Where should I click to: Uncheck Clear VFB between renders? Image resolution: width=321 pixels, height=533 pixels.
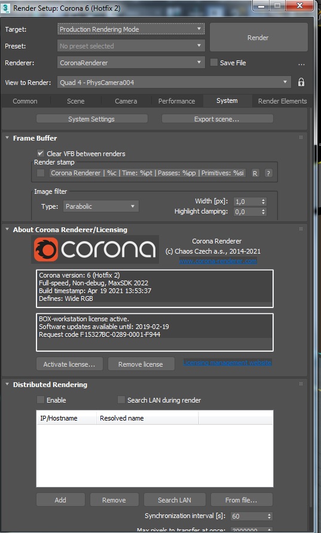[x=41, y=153]
